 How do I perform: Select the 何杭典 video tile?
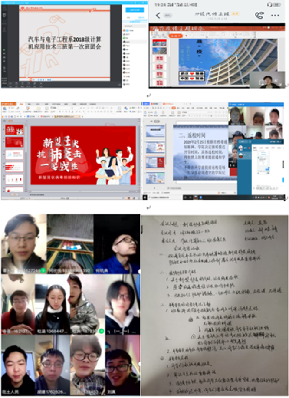(x=117, y=244)
